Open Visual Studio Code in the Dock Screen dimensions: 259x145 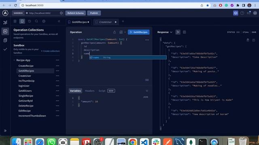[x=144, y=142]
